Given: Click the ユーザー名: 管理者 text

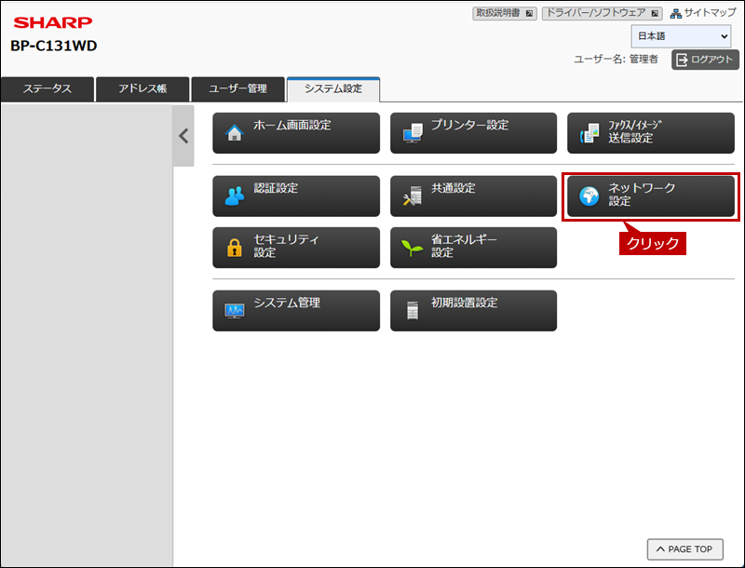Looking at the screenshot, I should [x=616, y=60].
